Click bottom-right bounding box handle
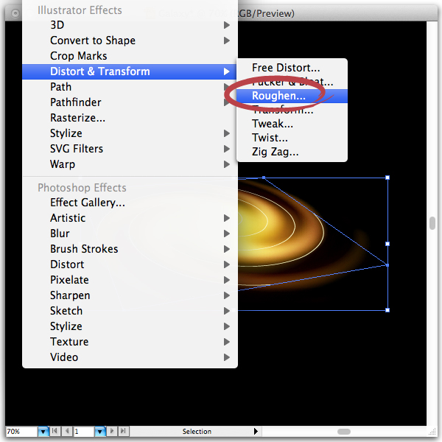442x442 pixels. click(387, 310)
